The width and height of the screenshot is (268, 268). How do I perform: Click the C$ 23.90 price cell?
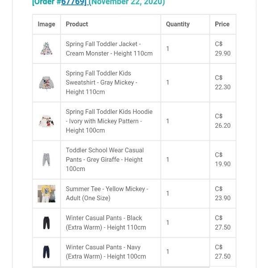222,193
